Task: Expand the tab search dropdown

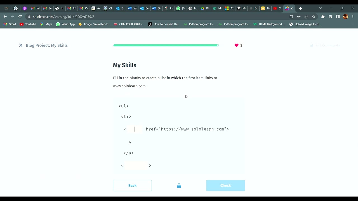Action: pyautogui.click(x=321, y=8)
